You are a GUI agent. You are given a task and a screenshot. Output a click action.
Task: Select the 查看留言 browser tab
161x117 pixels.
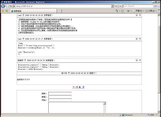34,11
